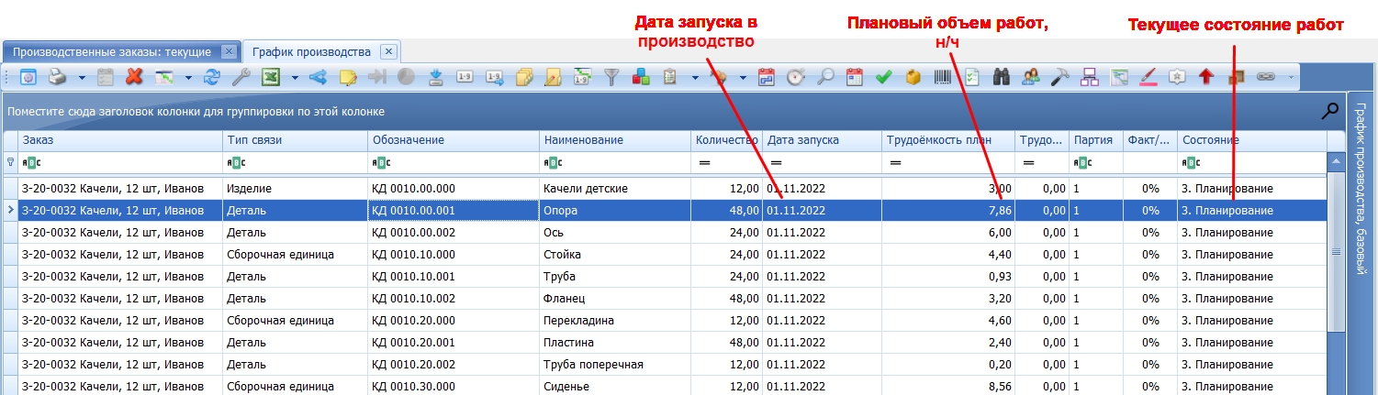Click the binoculars find icon
The image size is (1378, 395).
point(1002,78)
